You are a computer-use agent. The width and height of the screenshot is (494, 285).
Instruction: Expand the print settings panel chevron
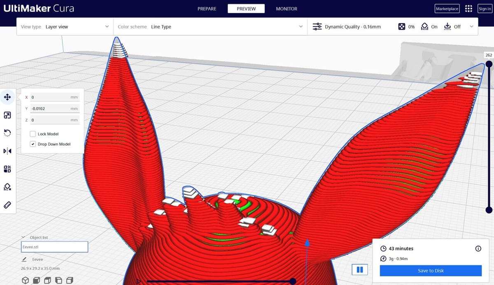point(471,27)
